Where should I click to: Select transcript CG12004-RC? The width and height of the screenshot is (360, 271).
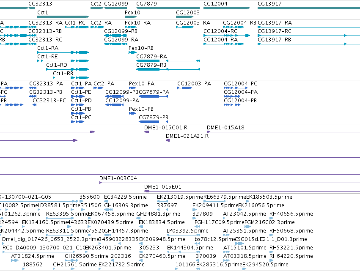click(227, 36)
